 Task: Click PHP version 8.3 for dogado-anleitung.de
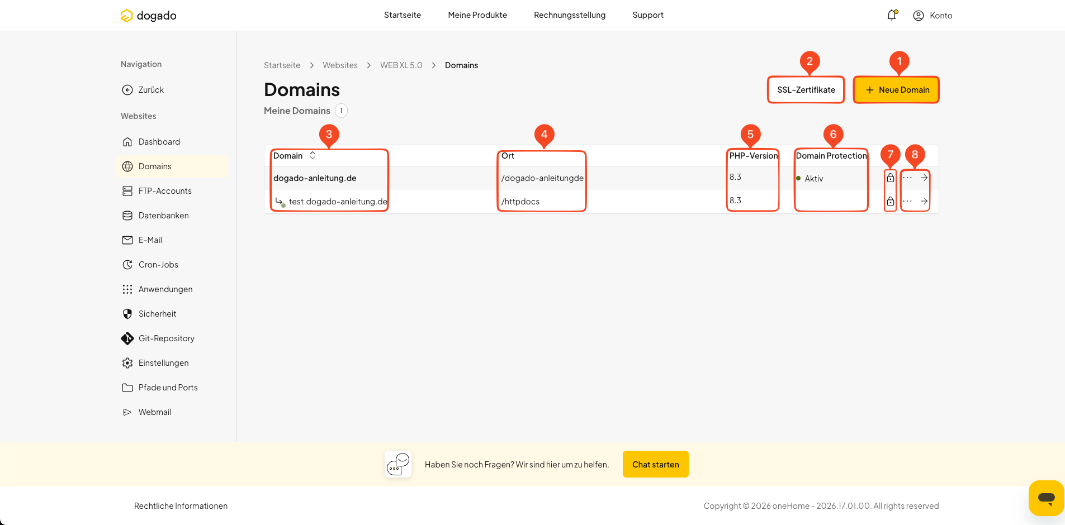[735, 177]
